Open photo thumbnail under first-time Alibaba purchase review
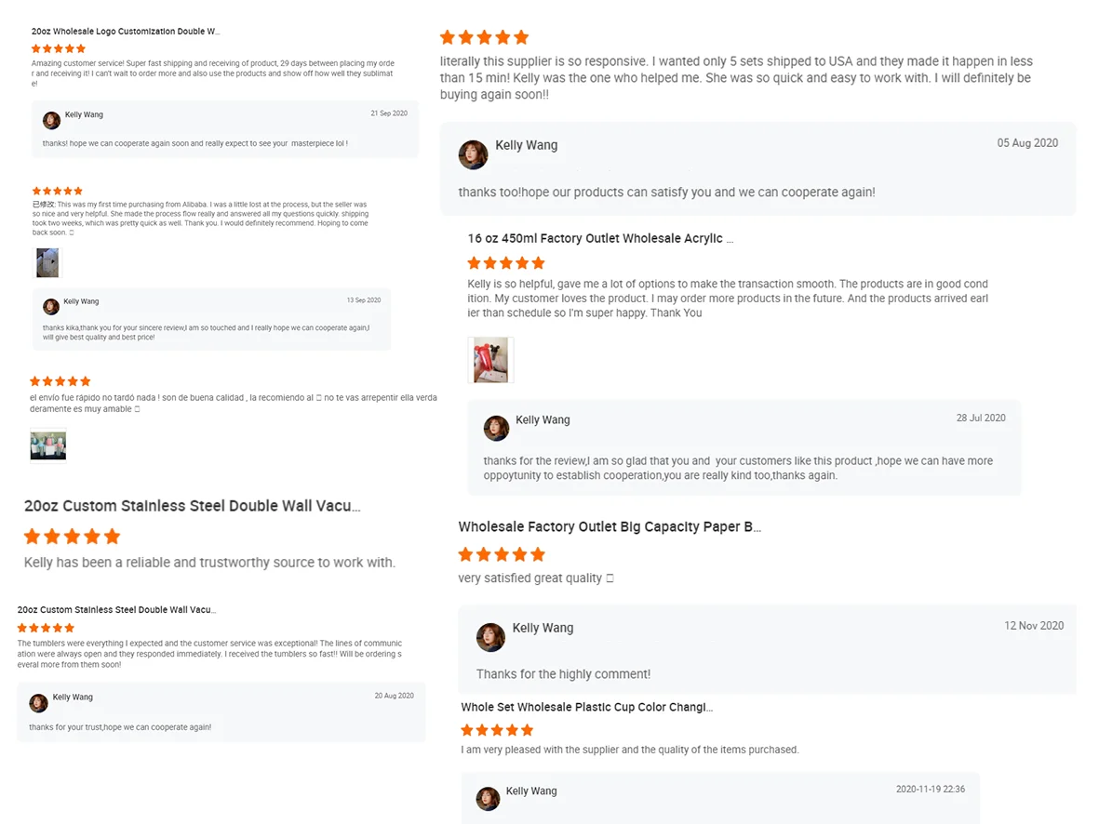 pyautogui.click(x=47, y=262)
